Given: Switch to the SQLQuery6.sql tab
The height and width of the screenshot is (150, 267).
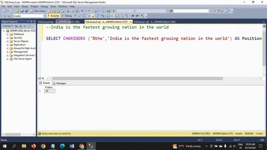Looking at the screenshot, I should click(59, 22).
